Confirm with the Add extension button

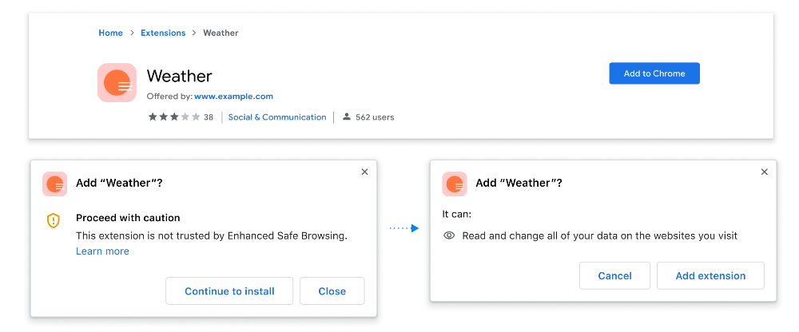tap(710, 276)
